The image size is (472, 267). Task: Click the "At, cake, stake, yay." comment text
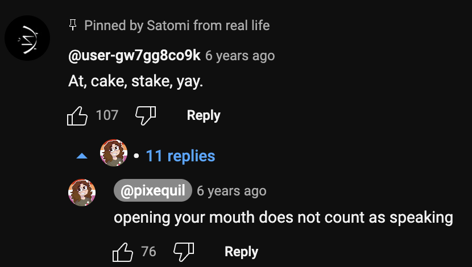pyautogui.click(x=135, y=82)
